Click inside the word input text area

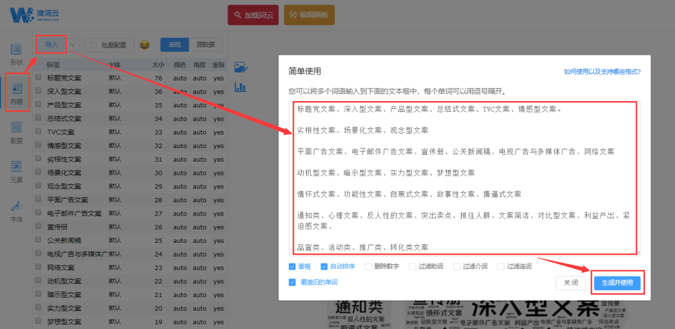tap(464, 179)
